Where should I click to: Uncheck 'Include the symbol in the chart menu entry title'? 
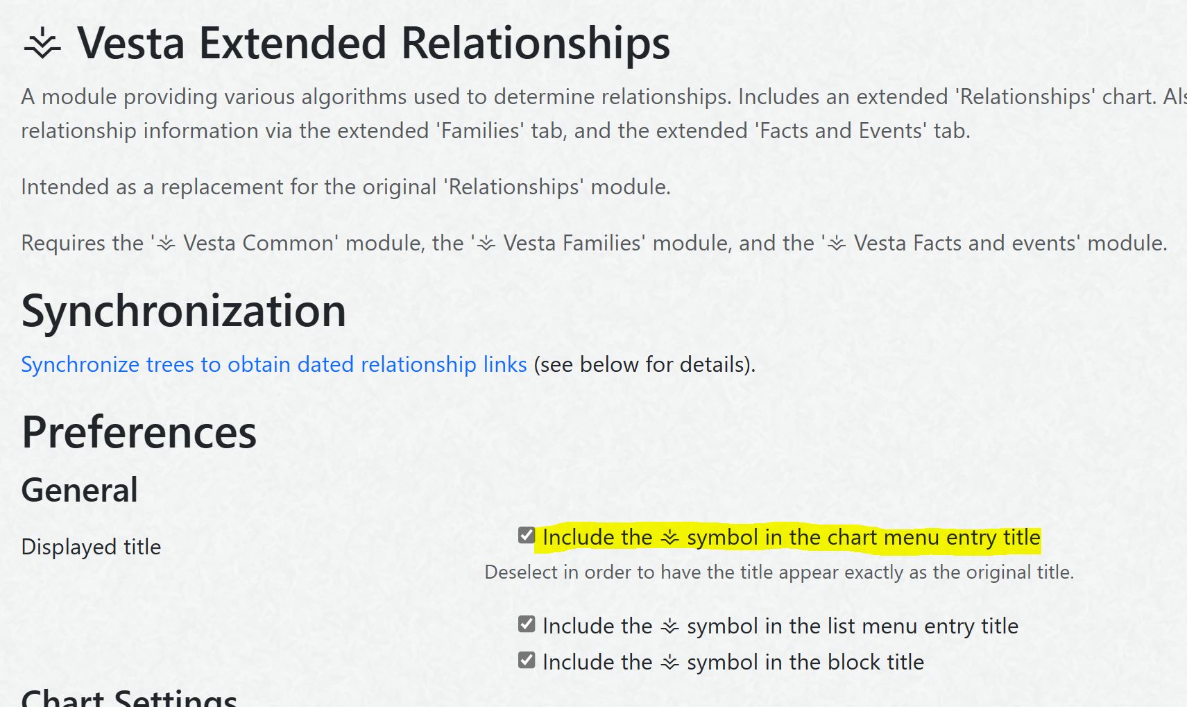(526, 534)
